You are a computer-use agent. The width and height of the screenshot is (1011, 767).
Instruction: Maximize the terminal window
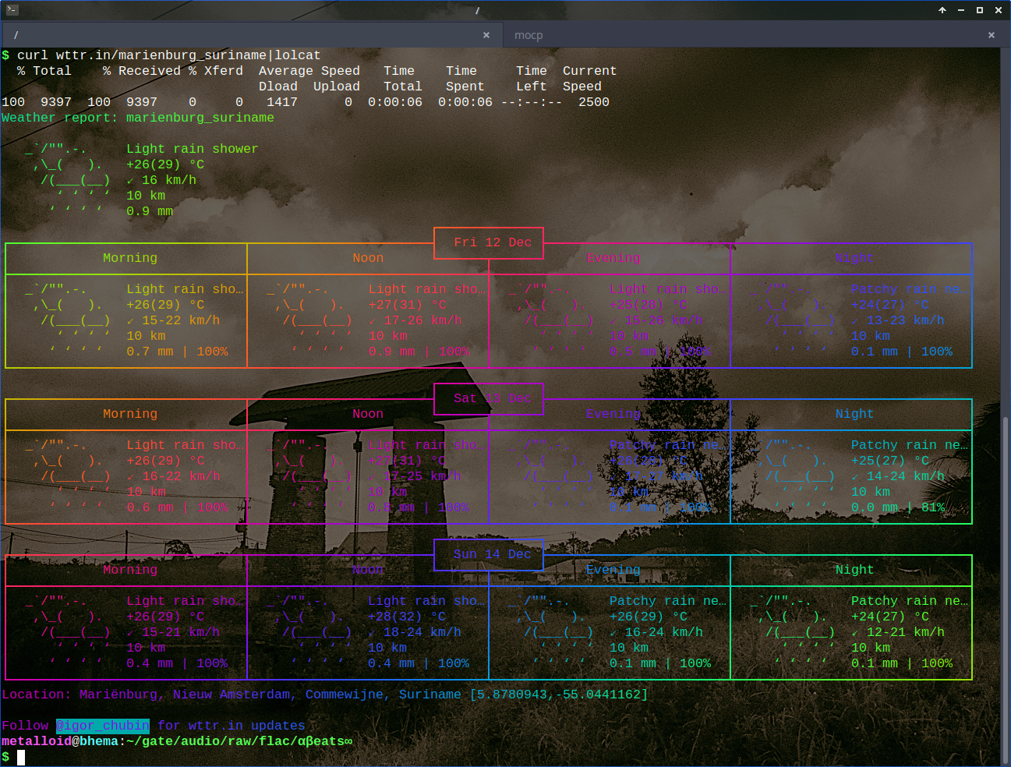(x=979, y=10)
